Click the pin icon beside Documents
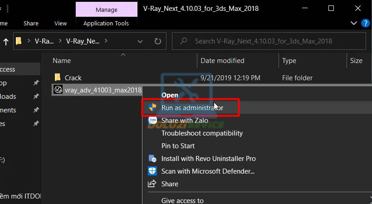This screenshot has width=372, height=204. point(36,110)
